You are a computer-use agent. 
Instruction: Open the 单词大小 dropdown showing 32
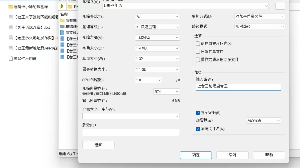click(157, 59)
